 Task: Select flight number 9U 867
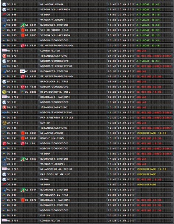(11, 154)
